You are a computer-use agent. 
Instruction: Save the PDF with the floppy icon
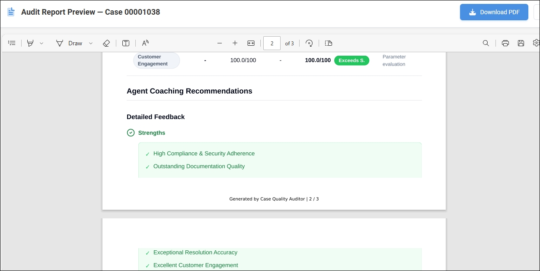521,43
